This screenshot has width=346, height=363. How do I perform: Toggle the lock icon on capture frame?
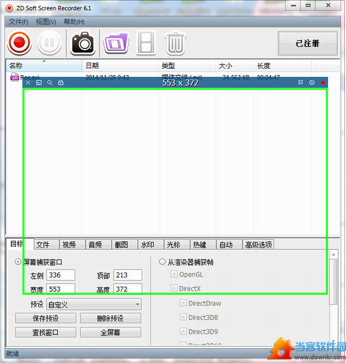click(61, 83)
